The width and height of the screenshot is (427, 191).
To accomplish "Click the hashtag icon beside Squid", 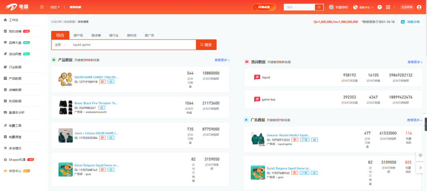I will click(x=257, y=78).
